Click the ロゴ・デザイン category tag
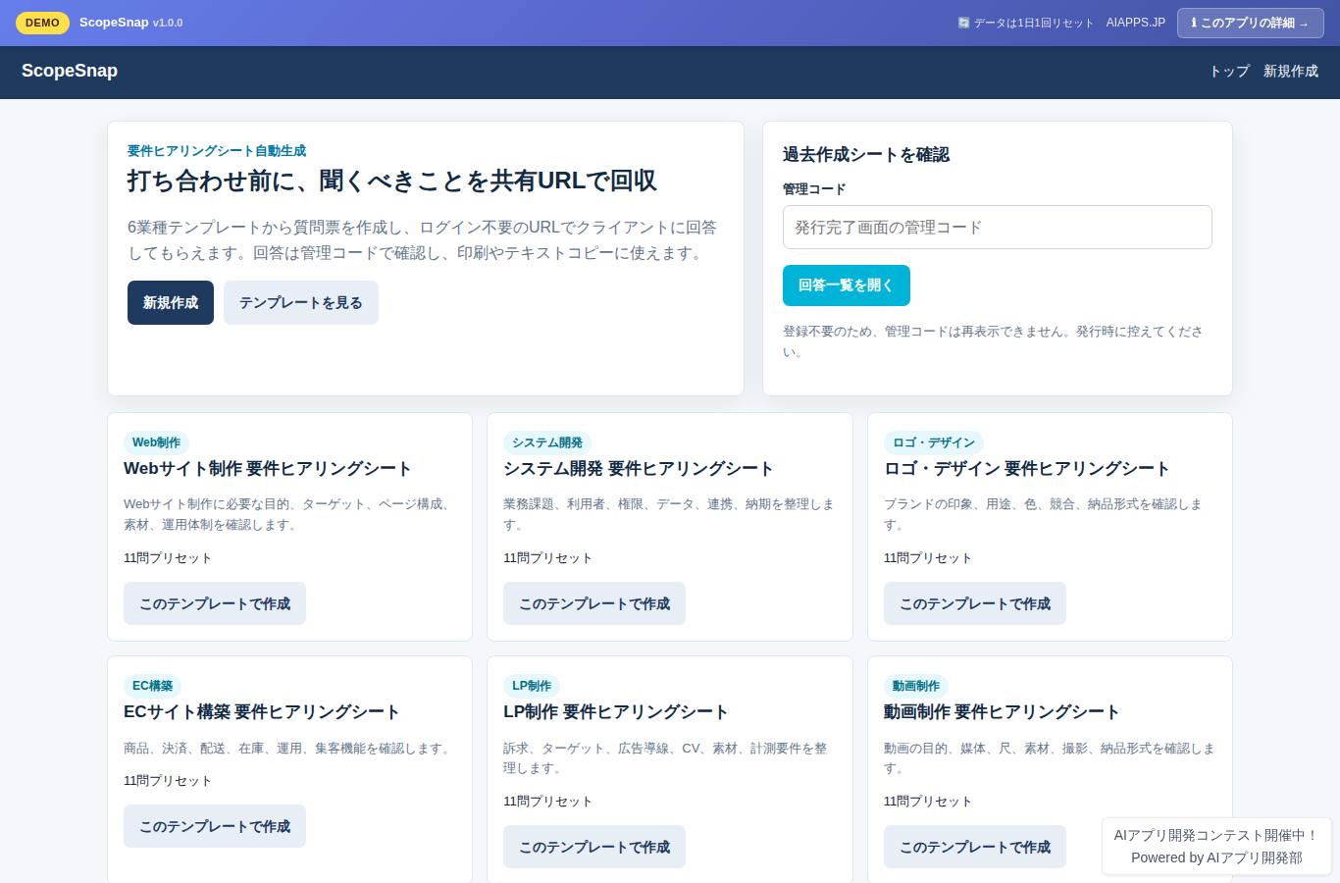The height and width of the screenshot is (883, 1340). pyautogui.click(x=934, y=442)
